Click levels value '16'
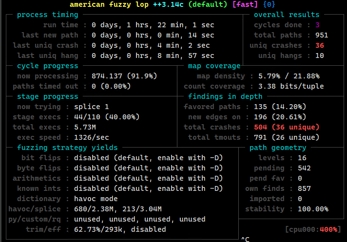The height and width of the screenshot is (242, 347). (302, 158)
